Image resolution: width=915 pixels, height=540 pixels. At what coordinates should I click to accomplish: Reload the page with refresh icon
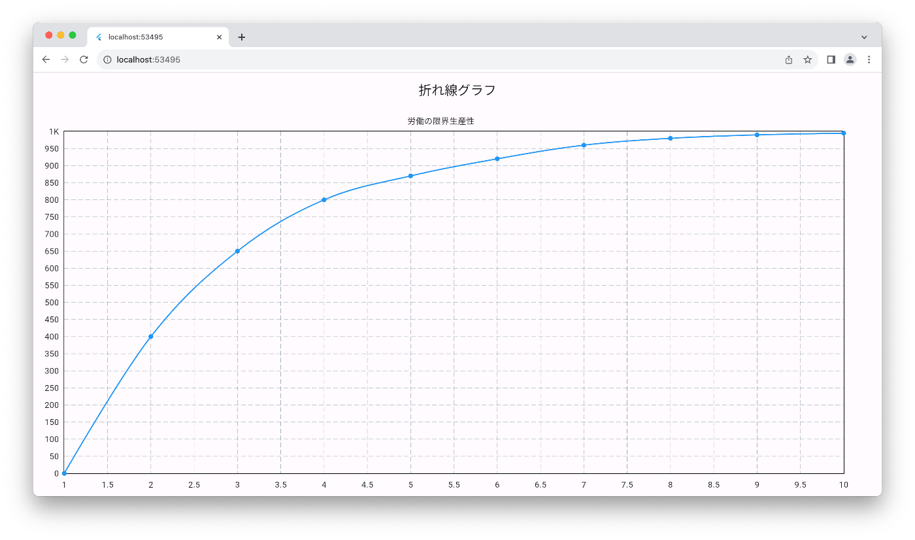point(84,59)
